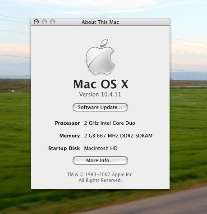
Task: Click the Mac OS X heading
Action: (x=101, y=84)
